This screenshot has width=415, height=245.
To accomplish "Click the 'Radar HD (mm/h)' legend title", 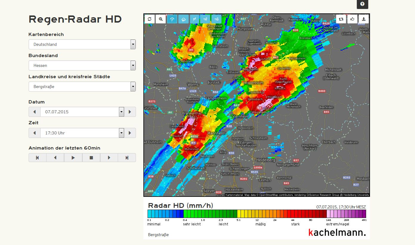I will [x=181, y=205].
